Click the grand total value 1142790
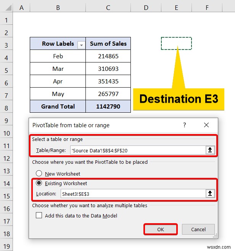 coord(108,106)
